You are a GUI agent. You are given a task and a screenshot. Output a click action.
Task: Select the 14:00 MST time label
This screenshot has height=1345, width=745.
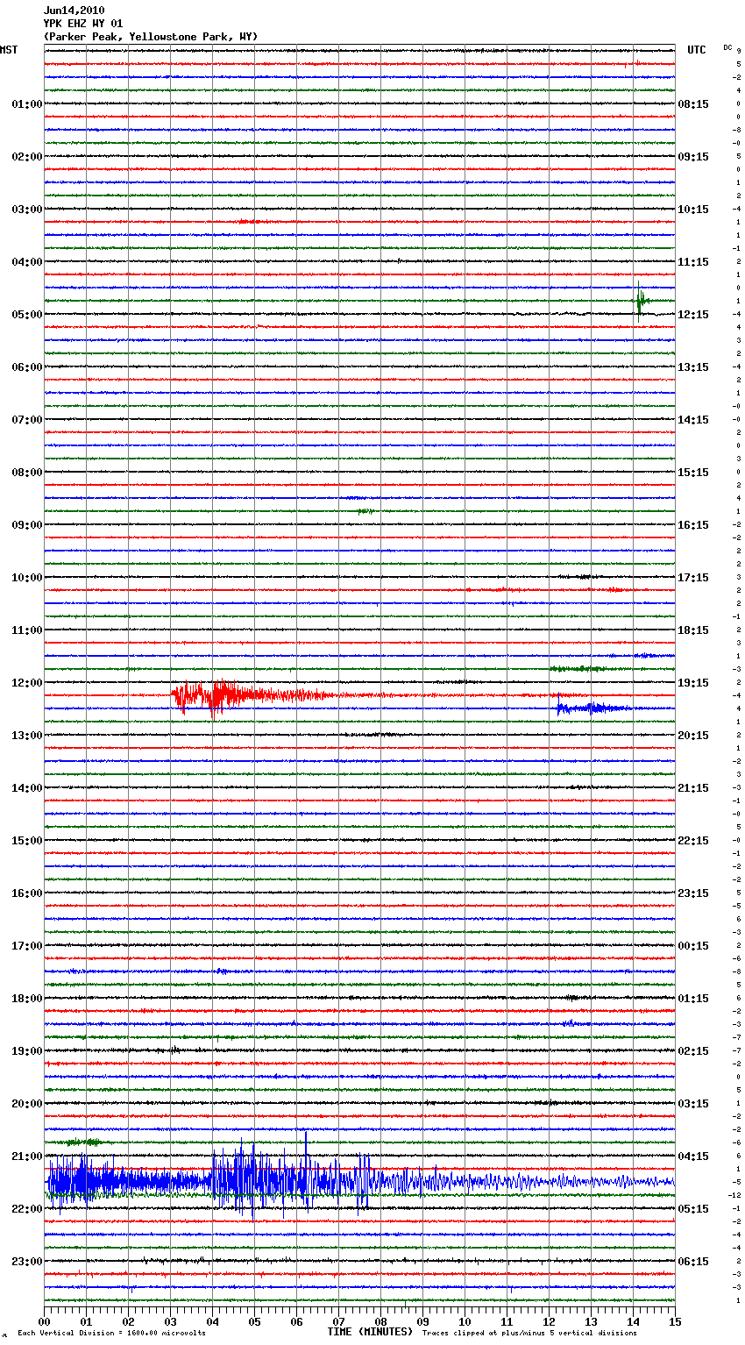point(27,788)
